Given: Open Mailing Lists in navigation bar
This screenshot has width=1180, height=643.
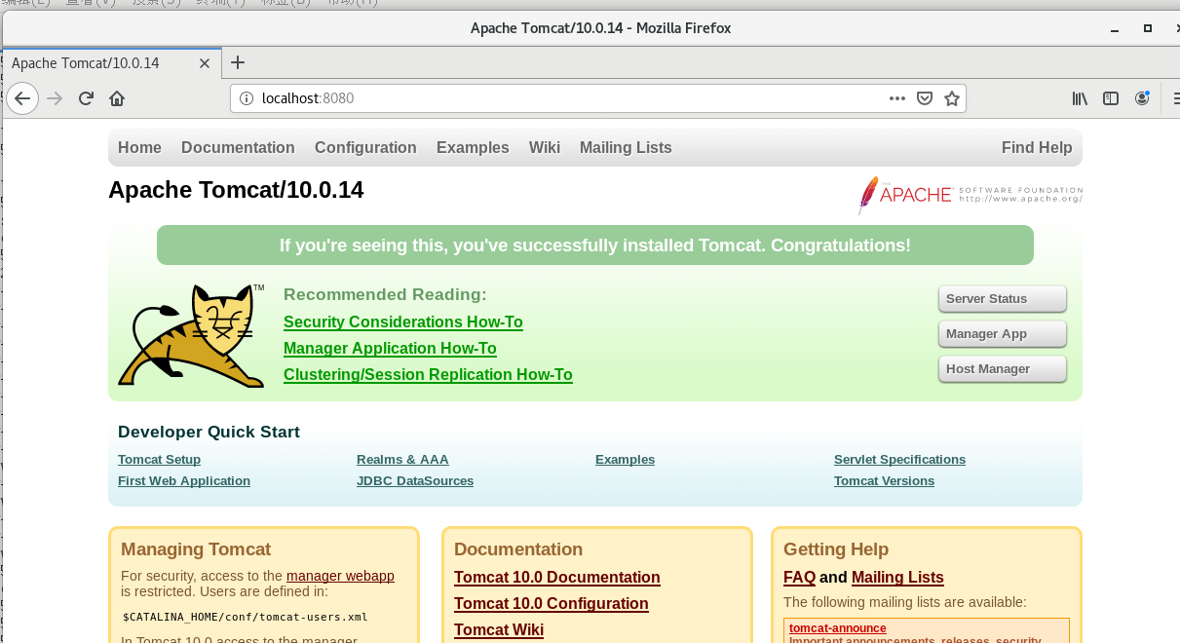Looking at the screenshot, I should click(x=626, y=148).
